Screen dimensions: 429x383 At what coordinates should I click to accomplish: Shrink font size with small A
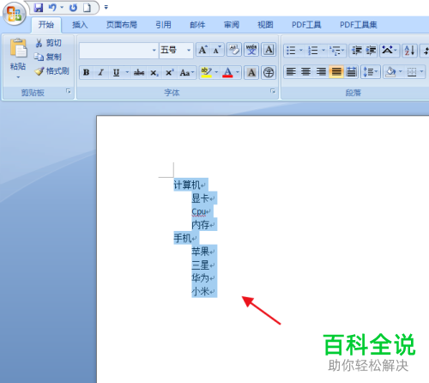(x=217, y=50)
